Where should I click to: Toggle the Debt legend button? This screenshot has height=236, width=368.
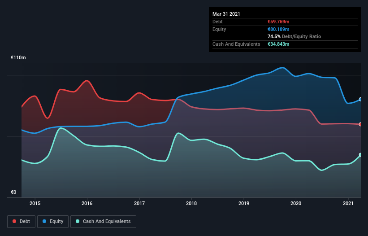(x=22, y=222)
